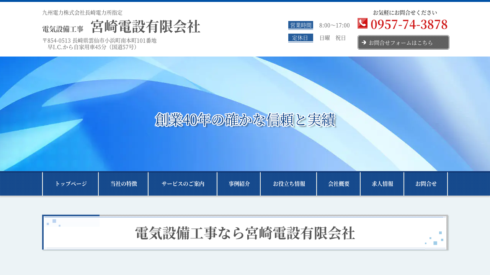The height and width of the screenshot is (275, 490).
Task: Open お問合せ menu item
Action: (x=426, y=184)
